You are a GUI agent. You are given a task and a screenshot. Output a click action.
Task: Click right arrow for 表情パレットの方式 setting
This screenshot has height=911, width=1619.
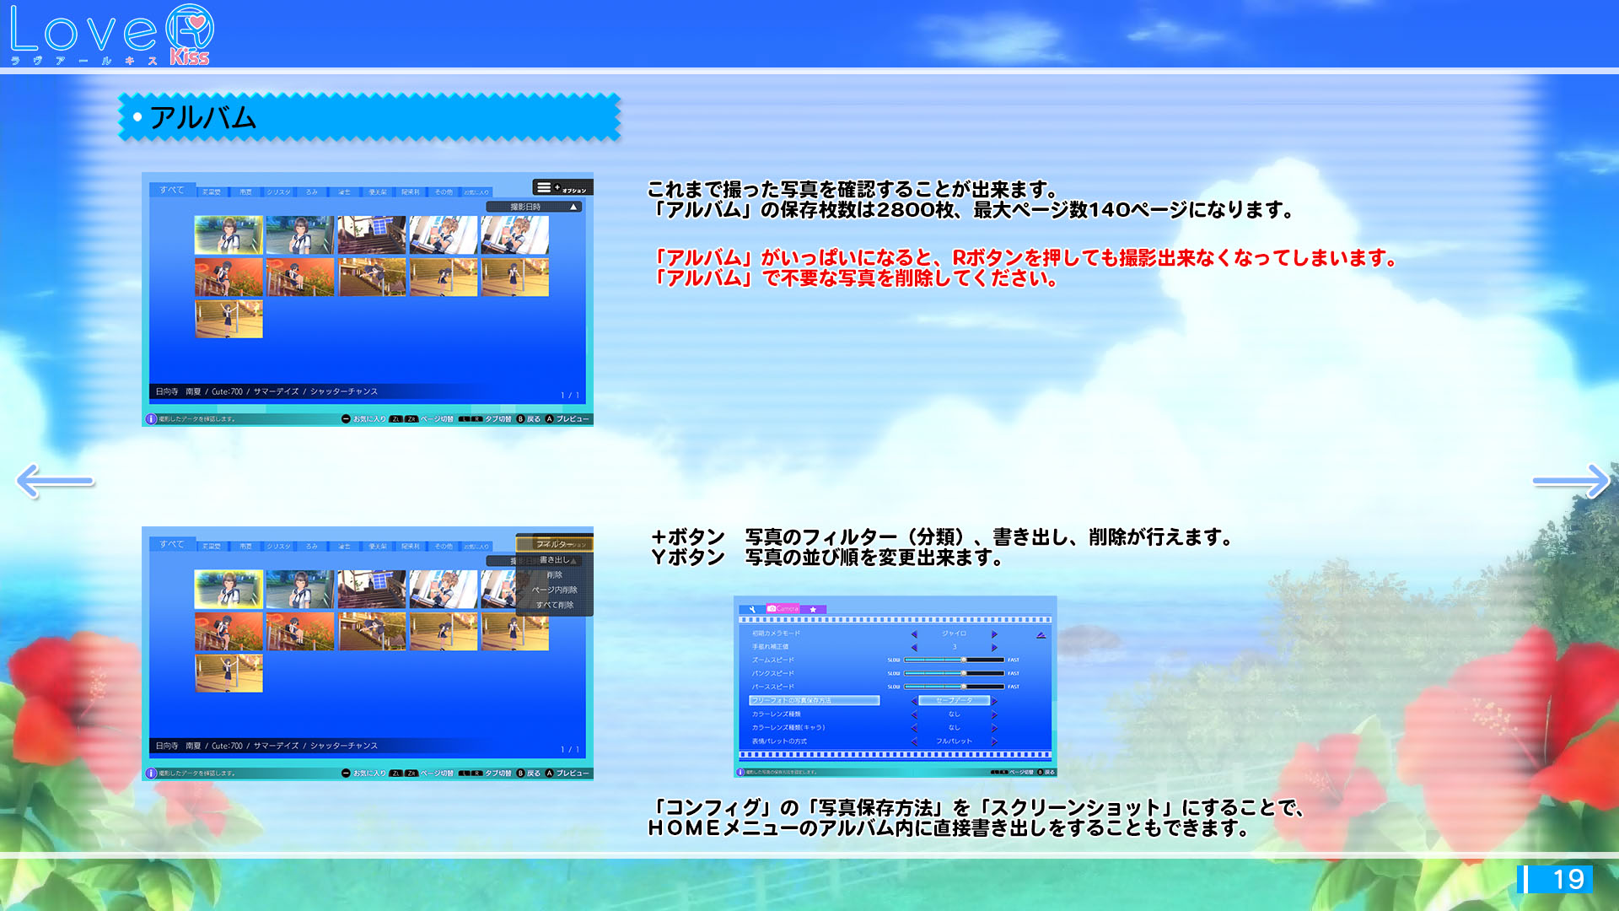(994, 741)
